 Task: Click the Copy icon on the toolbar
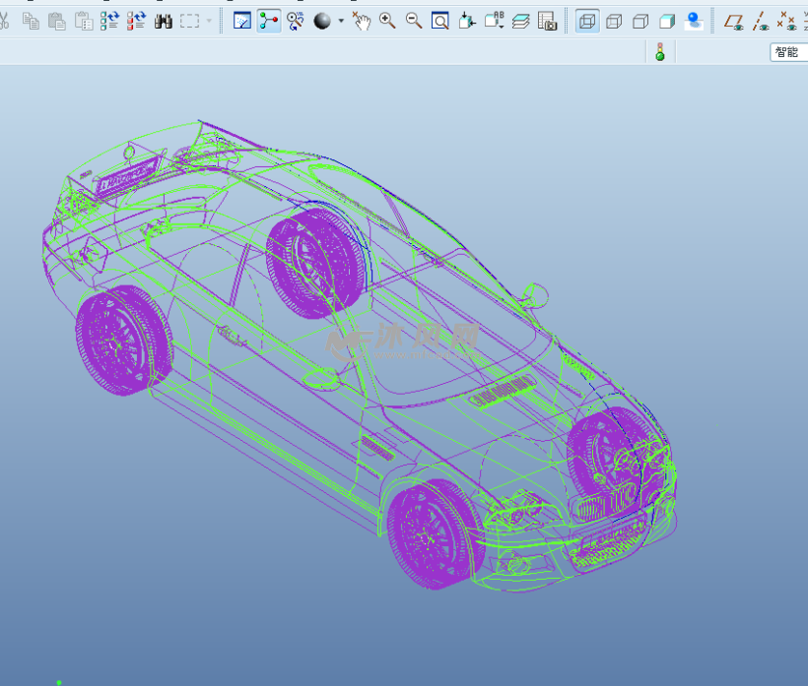tap(31, 20)
